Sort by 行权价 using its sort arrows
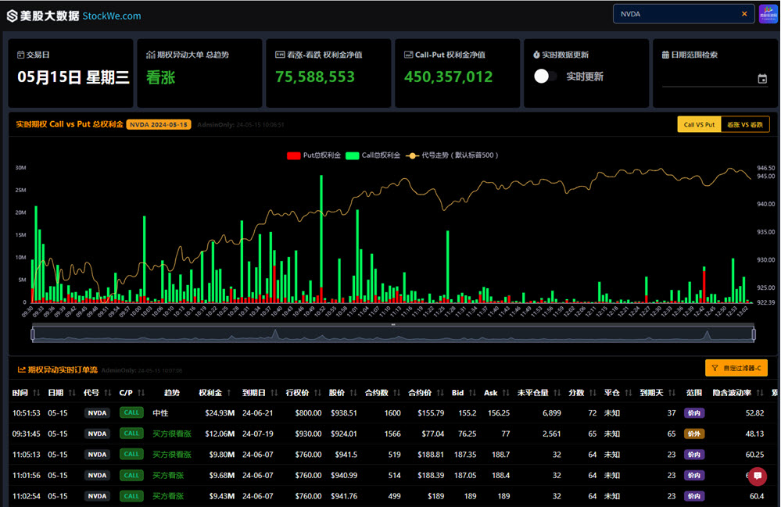 [317, 393]
